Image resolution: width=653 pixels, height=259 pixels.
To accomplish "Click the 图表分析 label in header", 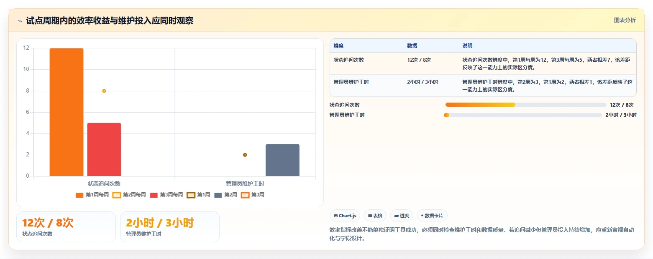I will pos(625,20).
